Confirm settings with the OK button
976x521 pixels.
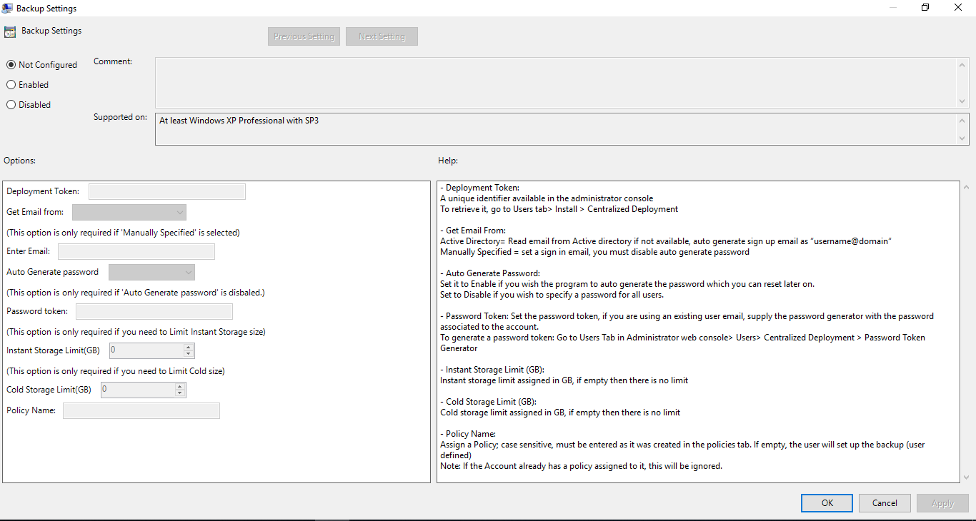(x=826, y=502)
